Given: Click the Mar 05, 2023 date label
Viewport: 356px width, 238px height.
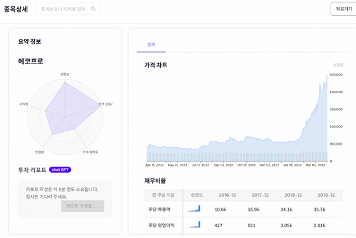Looking at the screenshot, I should 315,165.
